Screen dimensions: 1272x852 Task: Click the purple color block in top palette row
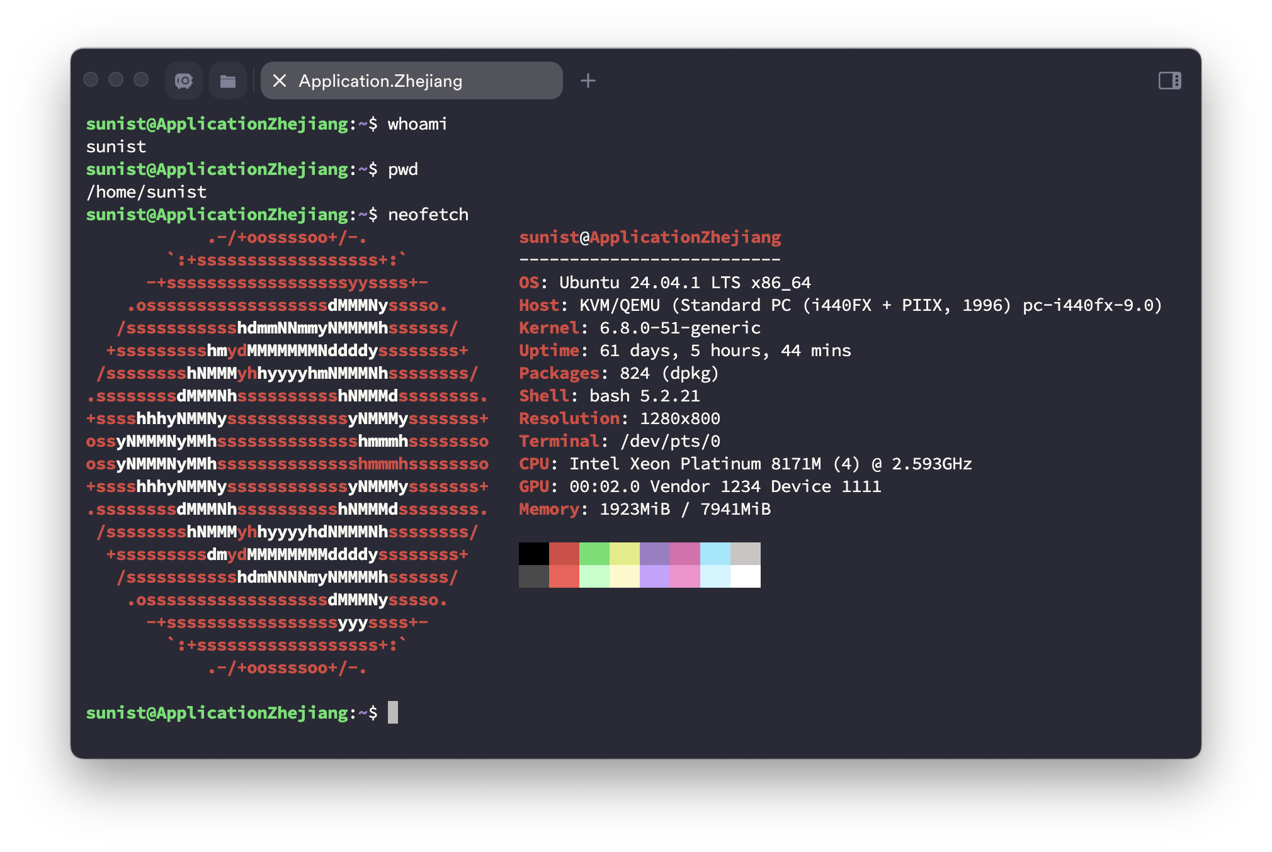[x=655, y=554]
